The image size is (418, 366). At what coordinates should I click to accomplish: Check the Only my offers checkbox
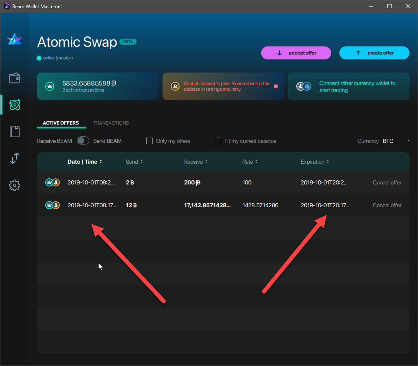[x=150, y=141]
